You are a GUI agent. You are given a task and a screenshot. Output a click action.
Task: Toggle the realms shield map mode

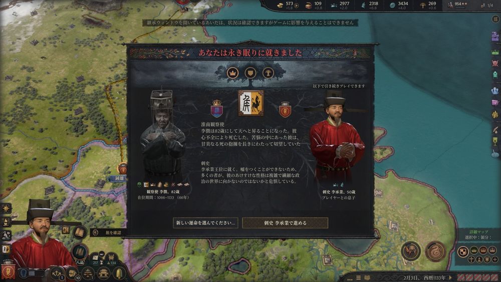click(462, 251)
